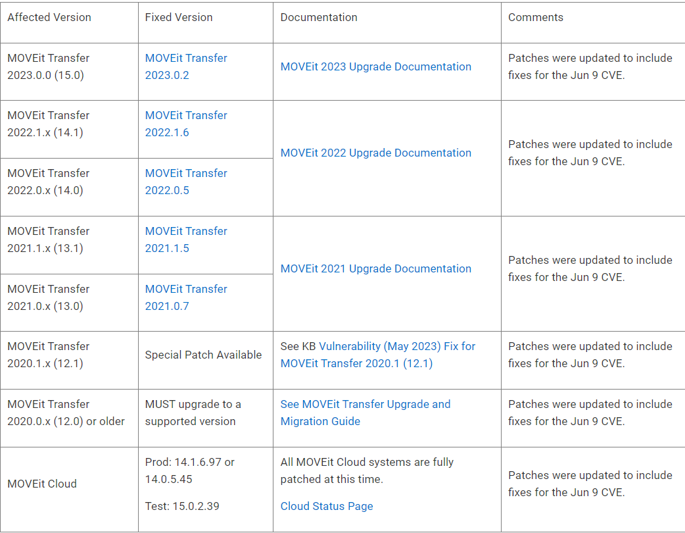The width and height of the screenshot is (685, 533).
Task: Click the MOVEit Transfer 2022.0.5 link
Action: coord(186,182)
